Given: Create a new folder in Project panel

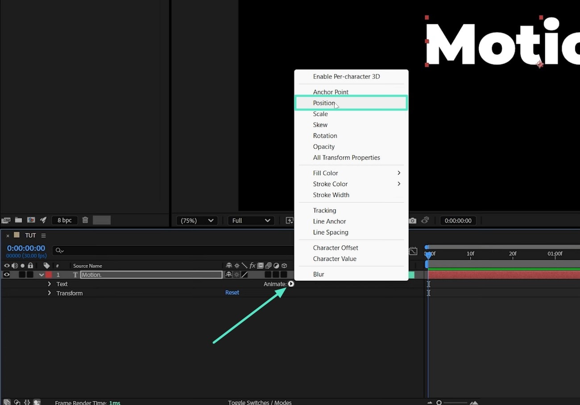Looking at the screenshot, I should click(18, 220).
